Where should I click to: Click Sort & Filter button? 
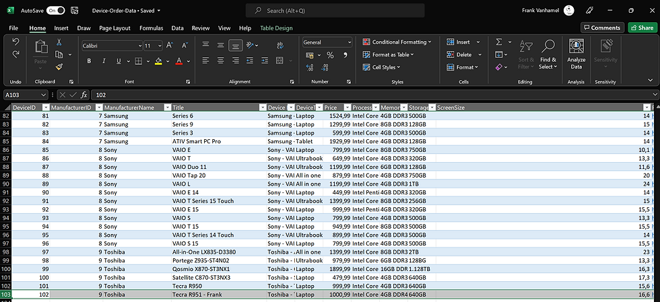[526, 54]
